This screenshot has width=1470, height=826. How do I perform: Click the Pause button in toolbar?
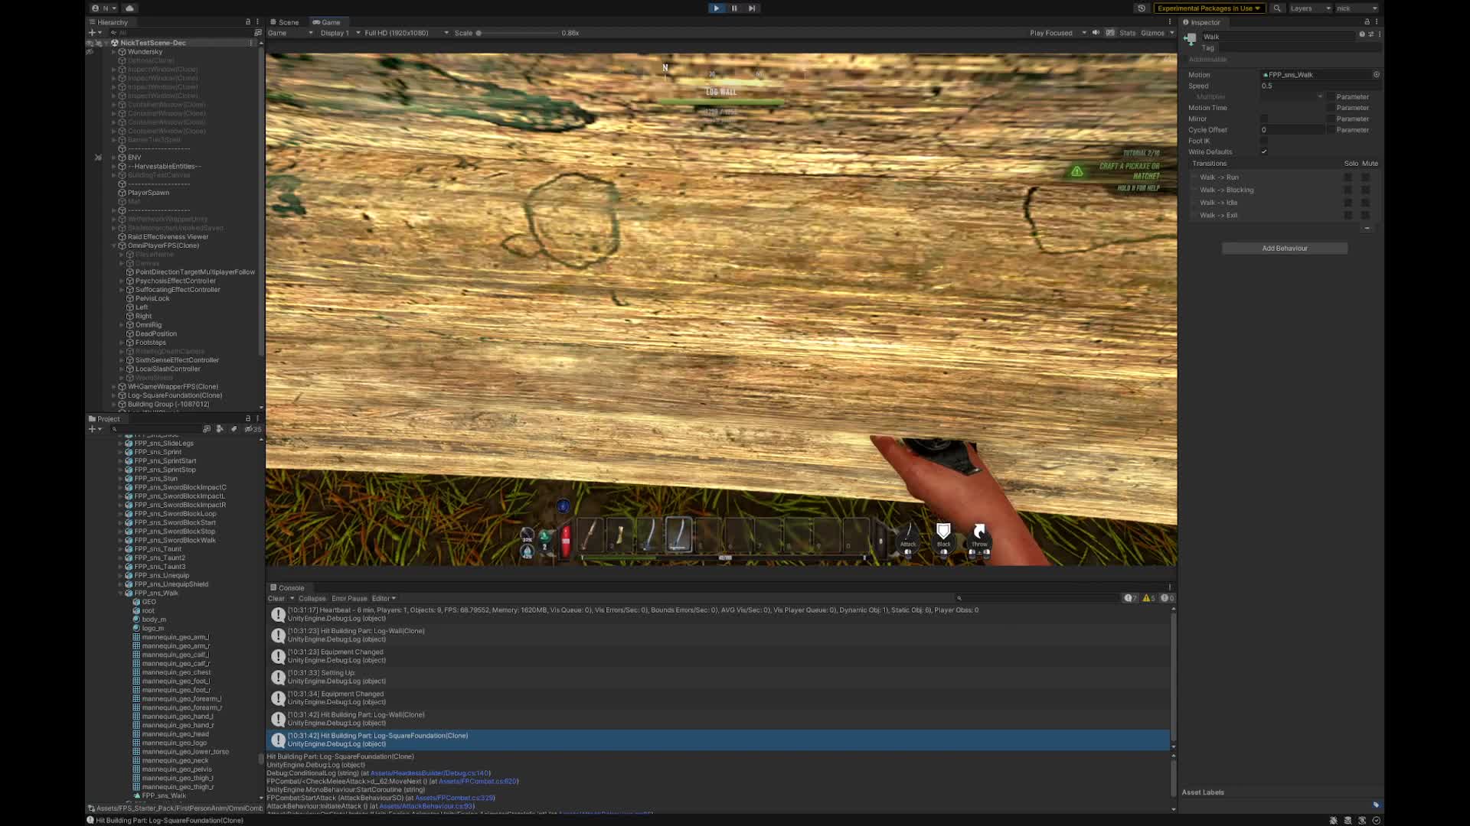click(x=733, y=8)
